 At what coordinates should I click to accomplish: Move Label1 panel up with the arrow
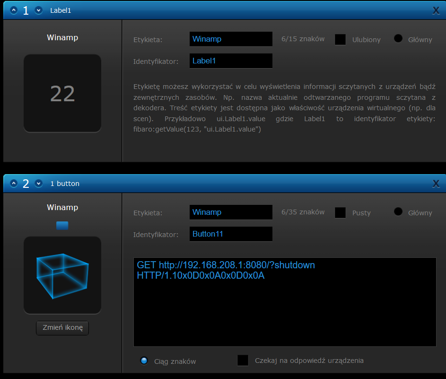13,10
